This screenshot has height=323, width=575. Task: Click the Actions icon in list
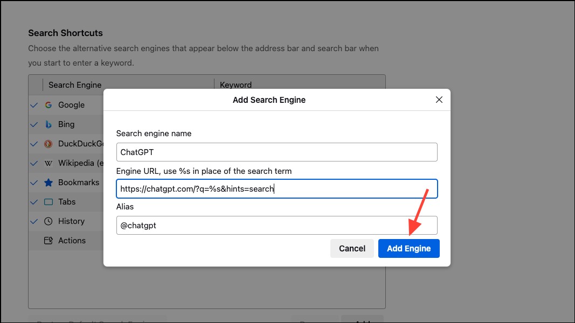49,241
